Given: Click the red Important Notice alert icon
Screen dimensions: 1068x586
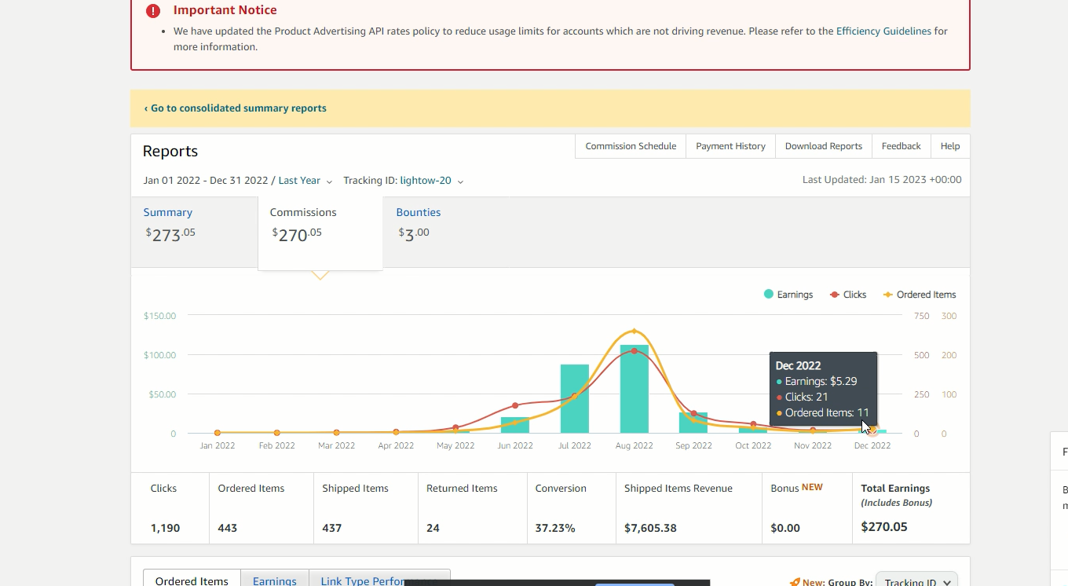Looking at the screenshot, I should pyautogui.click(x=153, y=11).
